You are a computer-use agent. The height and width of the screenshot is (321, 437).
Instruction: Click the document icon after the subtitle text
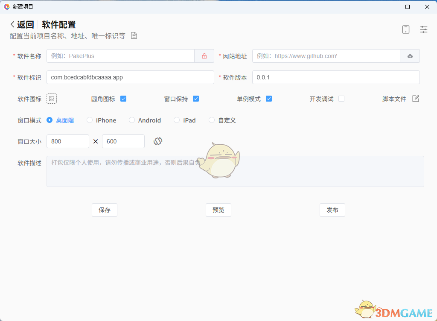click(134, 36)
